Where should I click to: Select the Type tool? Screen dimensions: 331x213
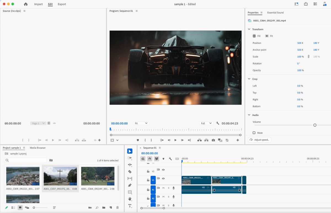[130, 206]
